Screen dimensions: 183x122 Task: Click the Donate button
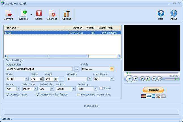pyautogui.click(x=153, y=90)
